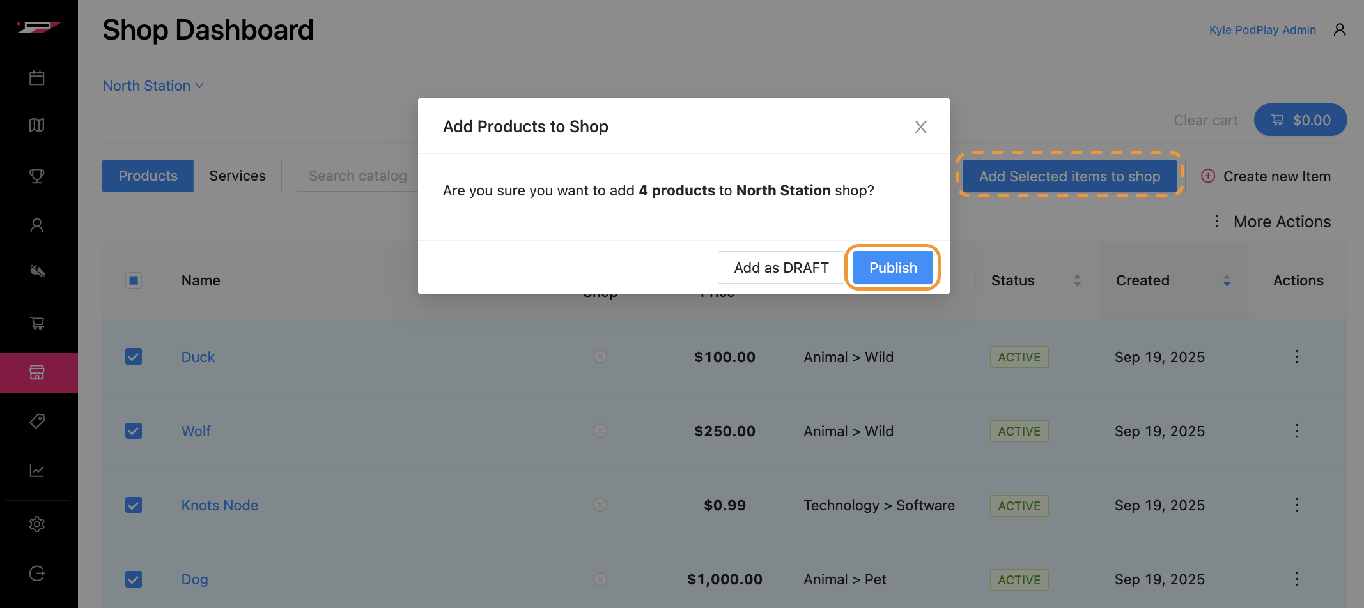Image resolution: width=1364 pixels, height=608 pixels.
Task: Open the More Actions menu
Action: tap(1272, 222)
